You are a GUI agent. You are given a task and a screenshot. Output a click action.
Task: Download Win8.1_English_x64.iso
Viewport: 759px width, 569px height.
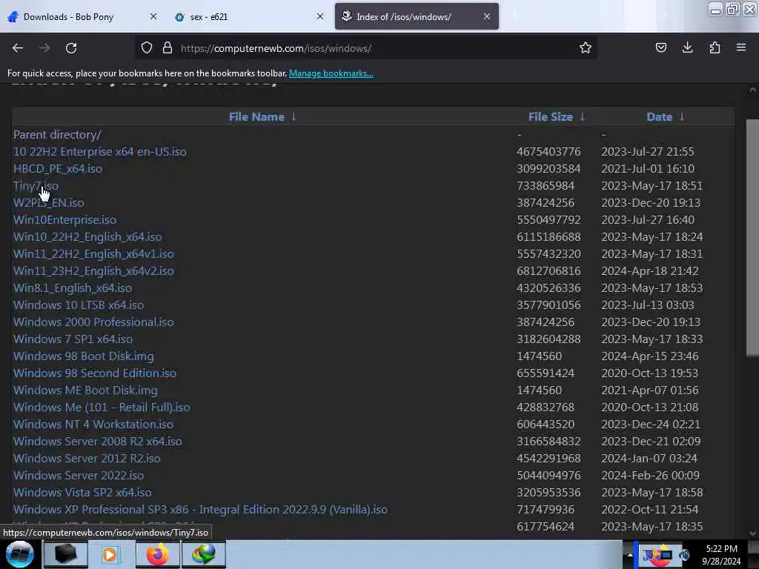[x=73, y=288]
